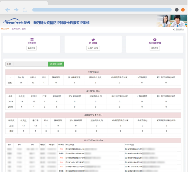Open the 账号列表 account list

31,48
